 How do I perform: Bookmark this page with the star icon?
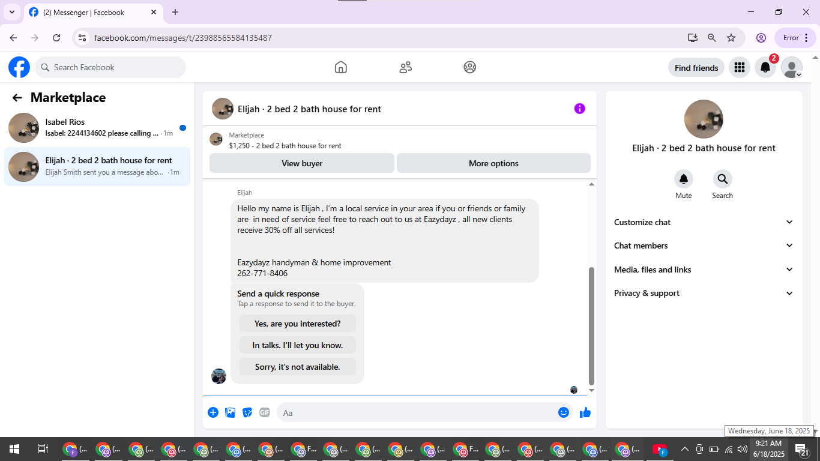tap(731, 38)
